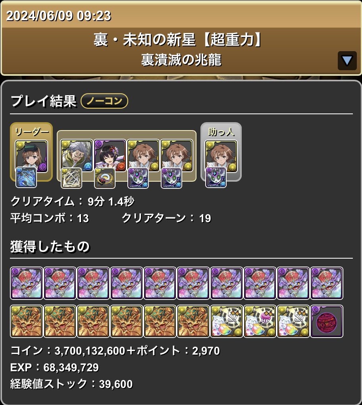
Task: Tap the ring-weapon assist under second member
Action: (x=105, y=178)
